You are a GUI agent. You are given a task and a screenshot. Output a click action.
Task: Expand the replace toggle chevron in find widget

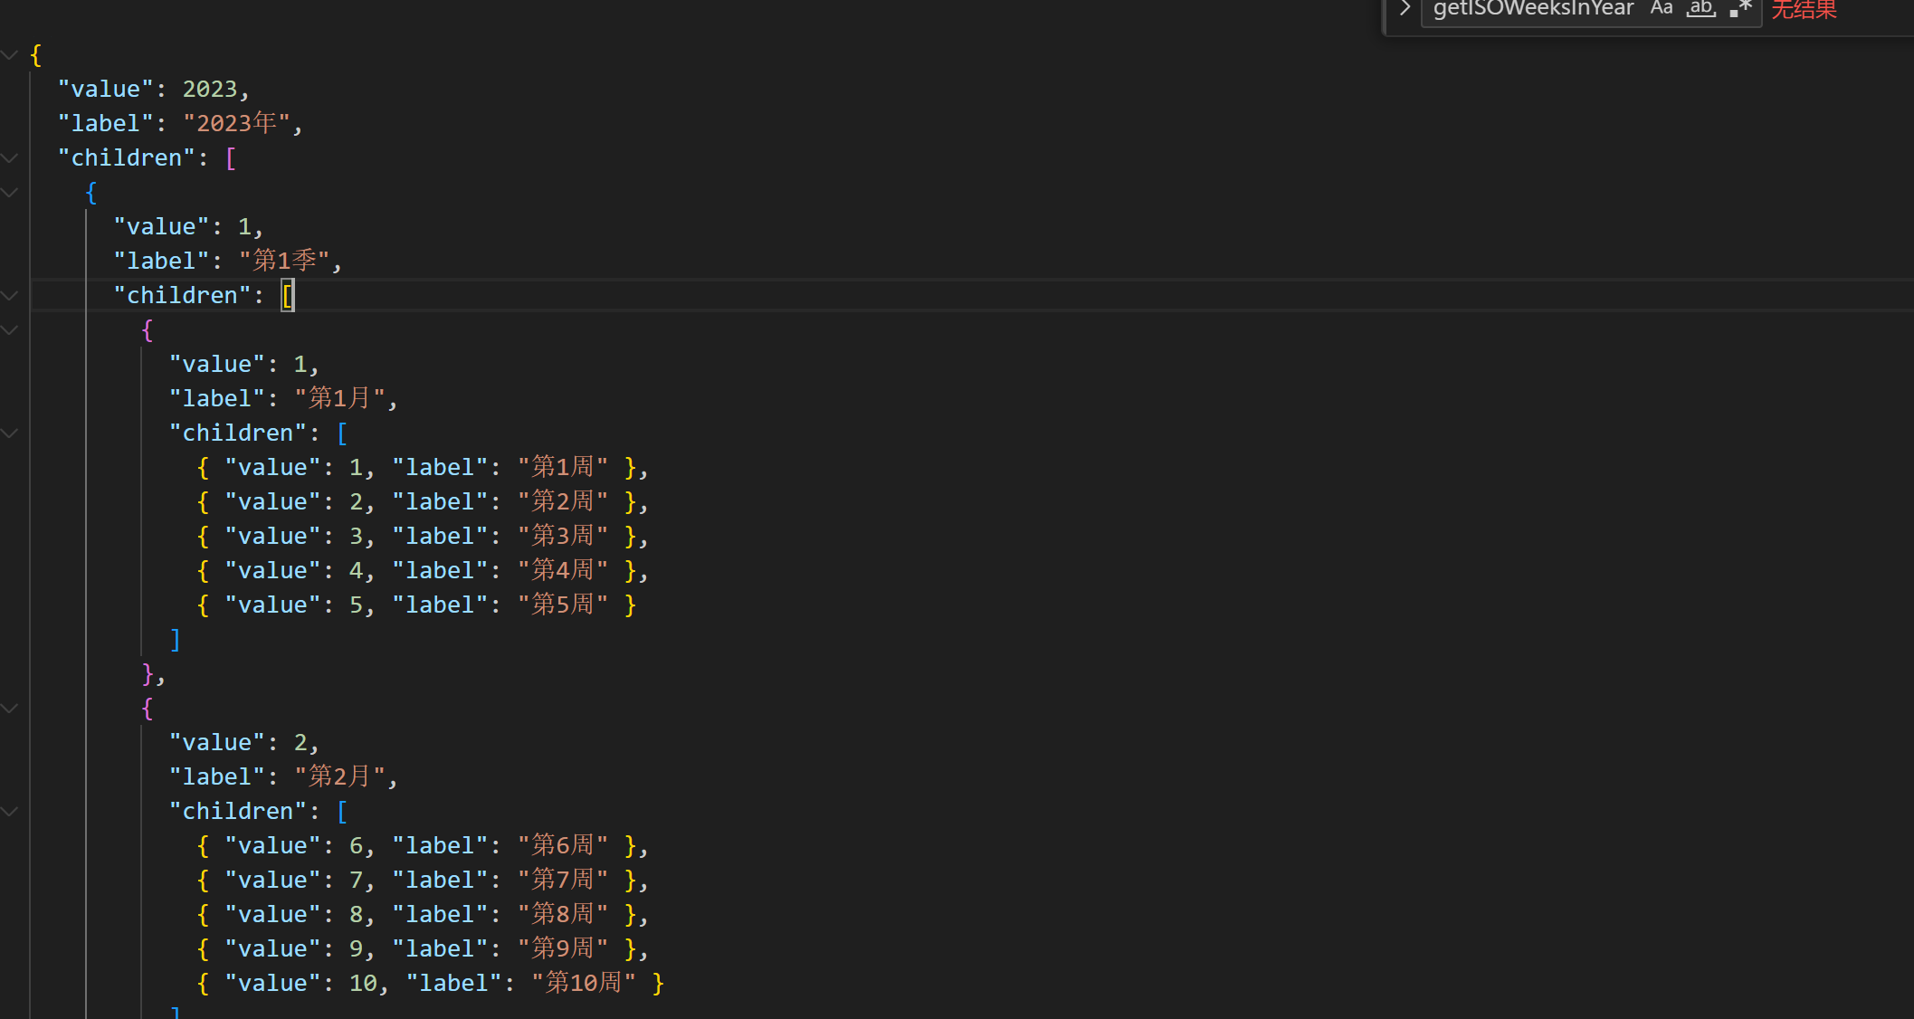pyautogui.click(x=1405, y=9)
